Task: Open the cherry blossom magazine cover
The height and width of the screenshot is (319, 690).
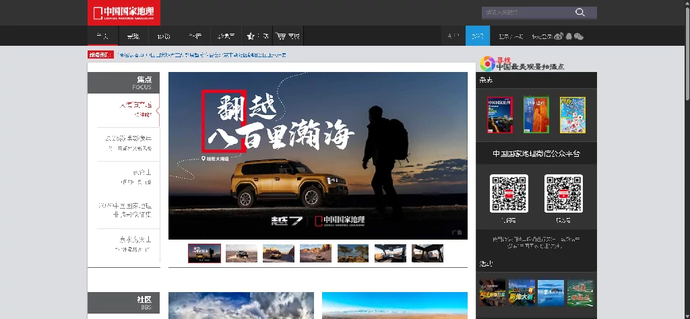Action: click(573, 114)
